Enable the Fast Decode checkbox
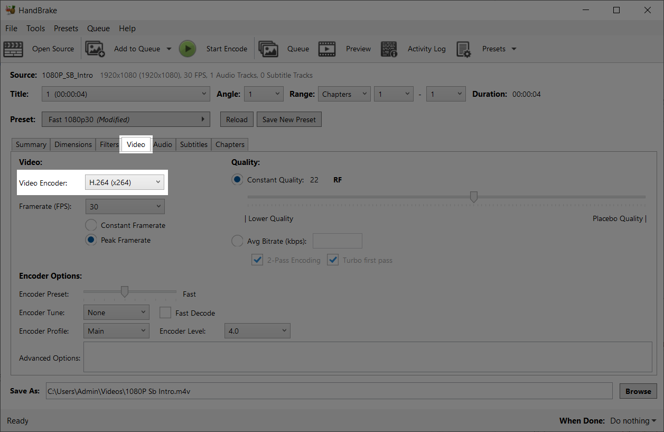This screenshot has height=432, width=664. [165, 313]
